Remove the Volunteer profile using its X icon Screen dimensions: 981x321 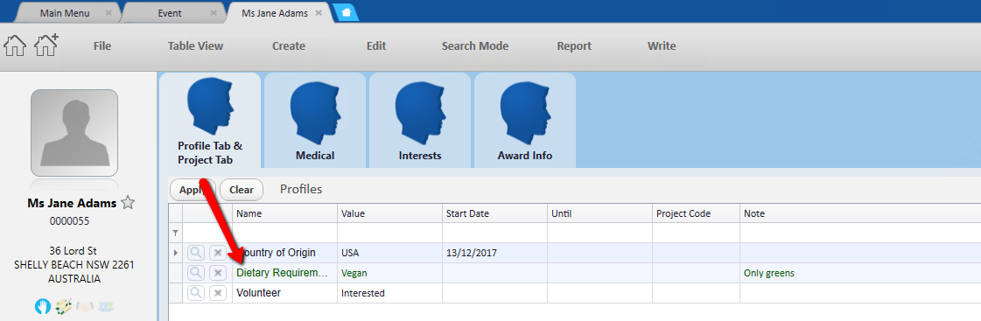tap(218, 293)
